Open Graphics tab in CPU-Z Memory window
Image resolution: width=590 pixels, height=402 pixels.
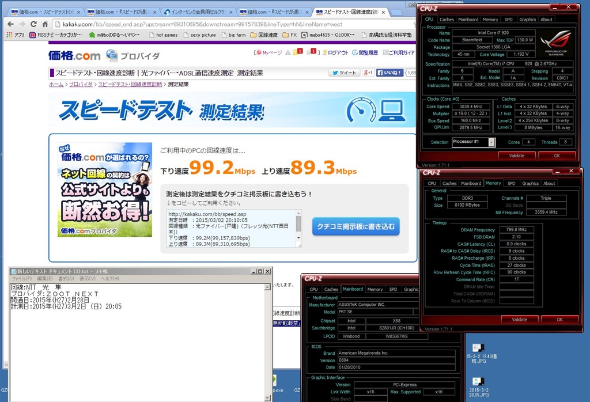pyautogui.click(x=530, y=184)
